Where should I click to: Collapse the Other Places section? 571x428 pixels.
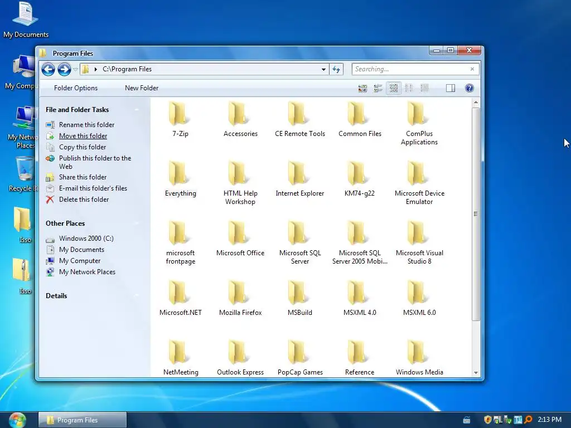(x=137, y=223)
